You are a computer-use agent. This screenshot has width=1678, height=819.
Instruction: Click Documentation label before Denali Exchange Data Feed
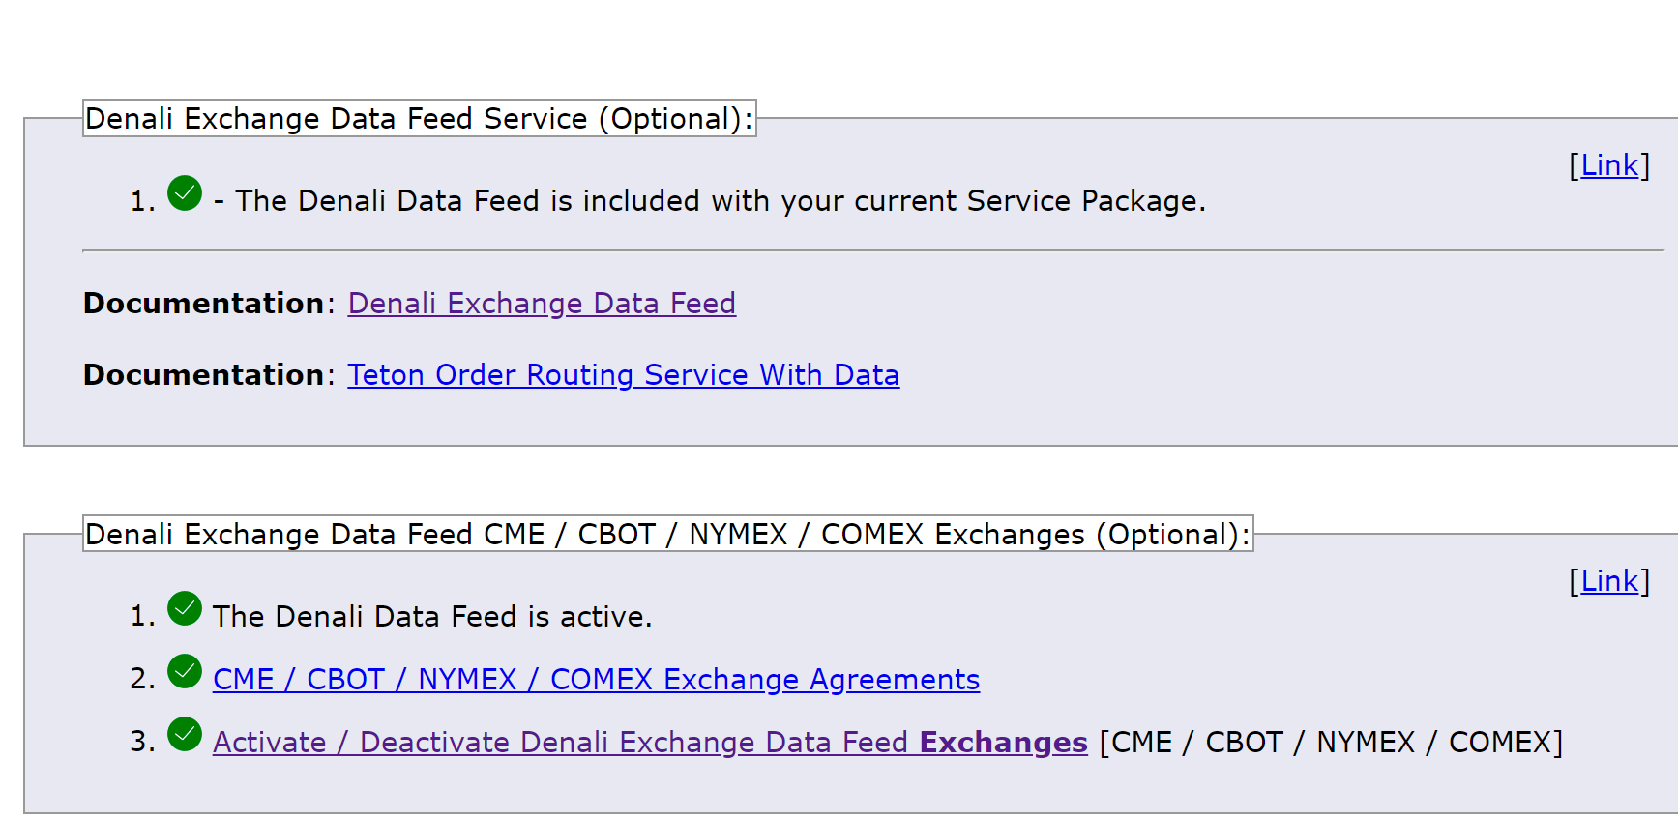[x=203, y=304]
